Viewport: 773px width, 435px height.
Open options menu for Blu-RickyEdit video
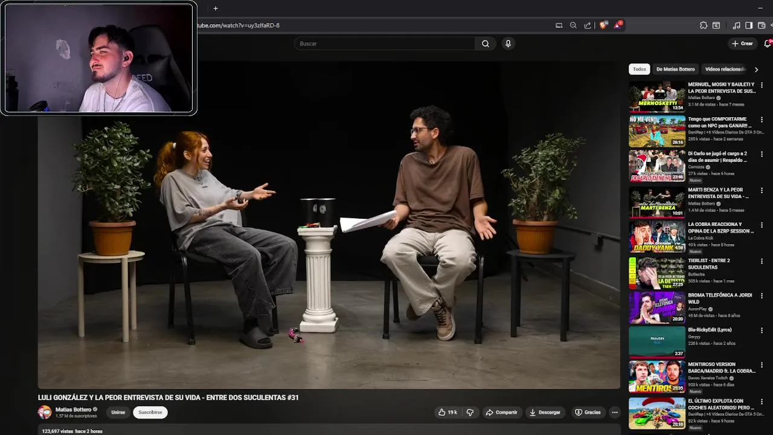[762, 330]
